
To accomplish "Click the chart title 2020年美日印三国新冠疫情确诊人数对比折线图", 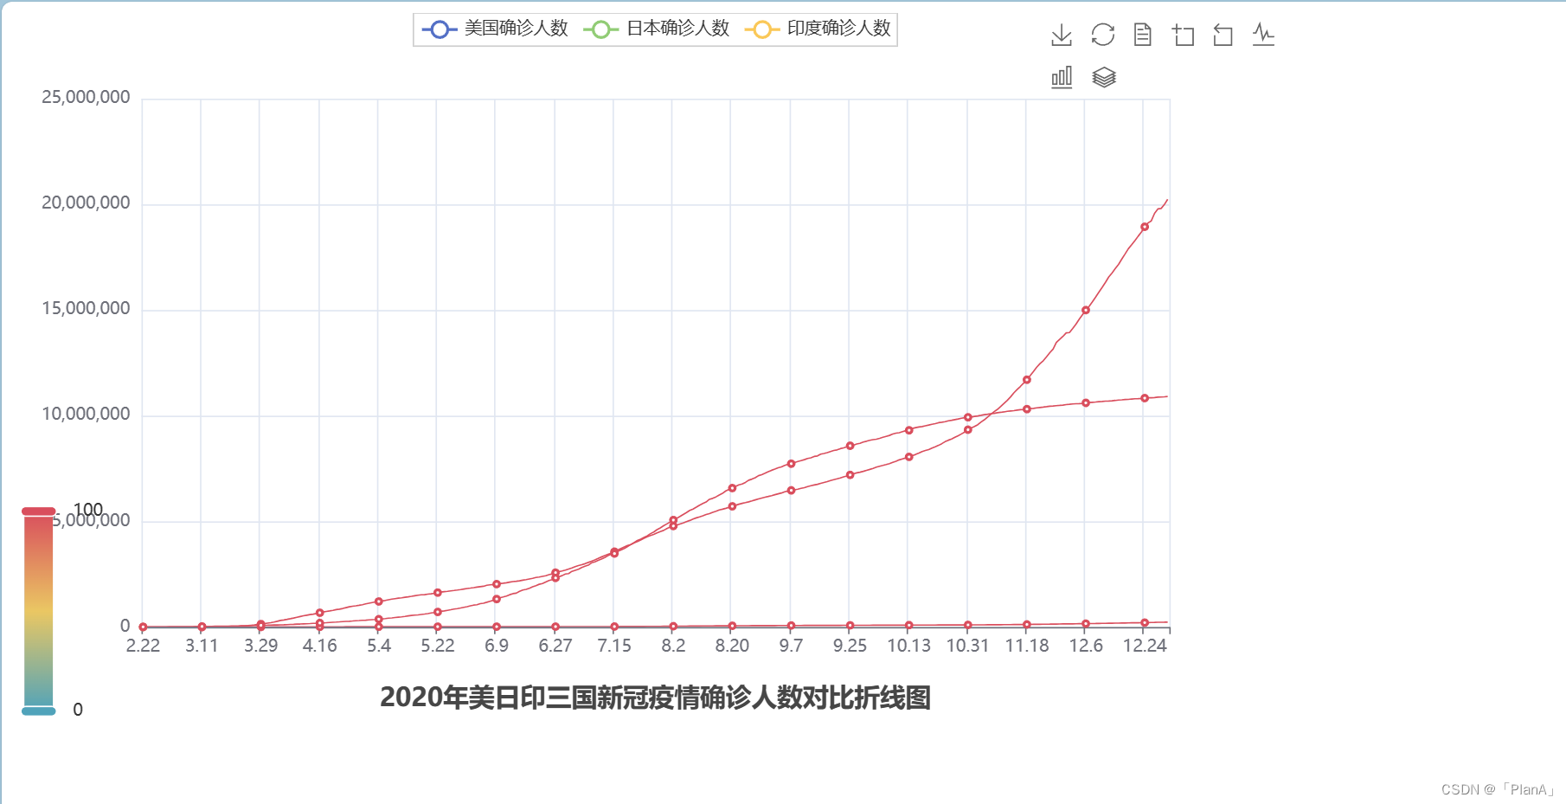I will click(655, 698).
